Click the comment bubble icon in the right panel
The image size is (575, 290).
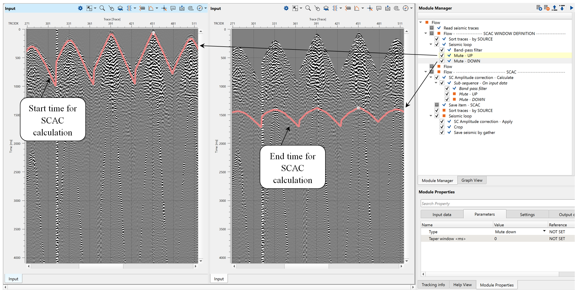pos(379,8)
